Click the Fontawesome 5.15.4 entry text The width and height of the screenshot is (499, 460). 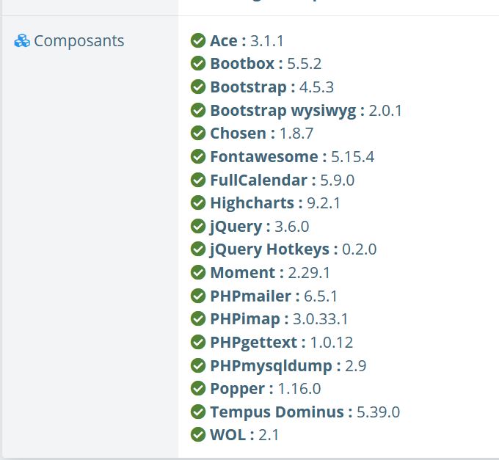pos(292,157)
